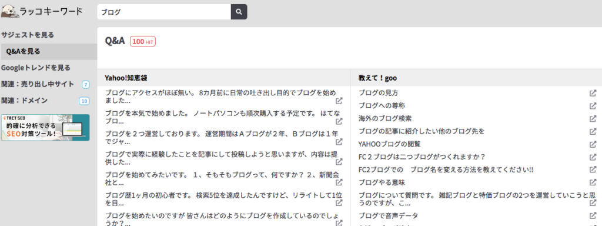Open external link for ブログ歴1ヶ月の初心者 question

[339, 203]
